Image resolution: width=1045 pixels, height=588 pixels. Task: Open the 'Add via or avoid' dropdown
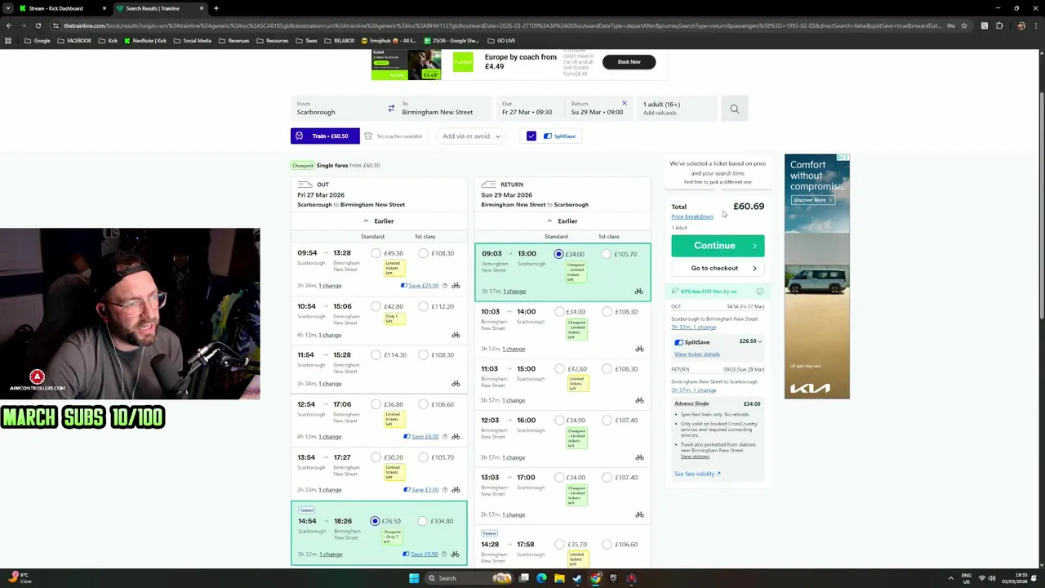[x=471, y=136]
